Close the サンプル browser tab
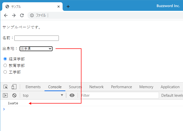Image resolution: width=183 pixels, height=131 pixels. coord(59,7)
